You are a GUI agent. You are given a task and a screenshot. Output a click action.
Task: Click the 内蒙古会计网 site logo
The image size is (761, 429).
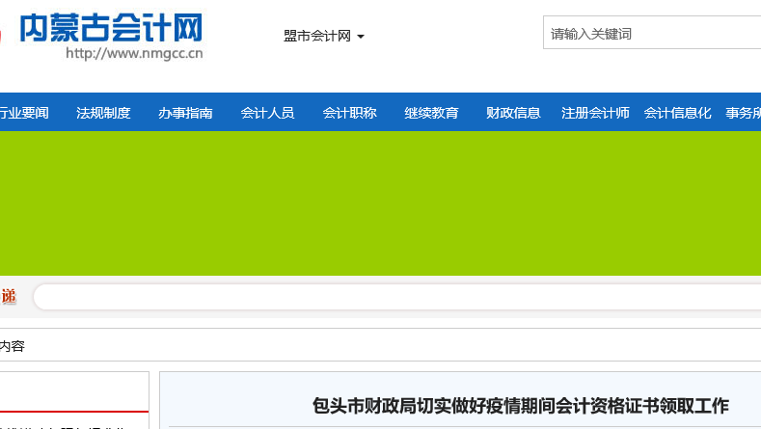coord(111,32)
